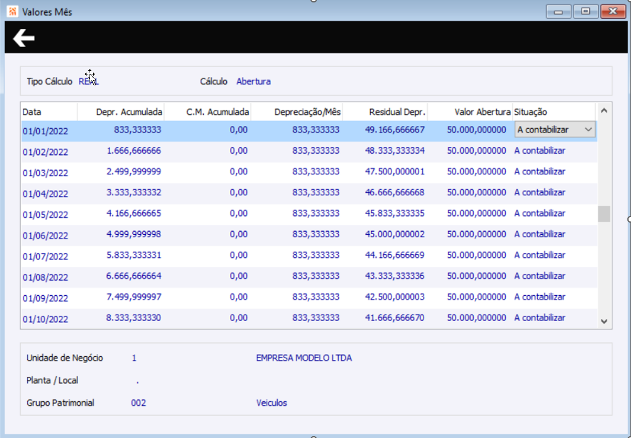631x438 pixels.
Task: Click residual value 46.666,666668
Action: 395,192
